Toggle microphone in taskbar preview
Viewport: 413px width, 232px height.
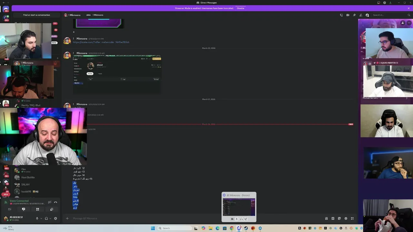[237, 219]
